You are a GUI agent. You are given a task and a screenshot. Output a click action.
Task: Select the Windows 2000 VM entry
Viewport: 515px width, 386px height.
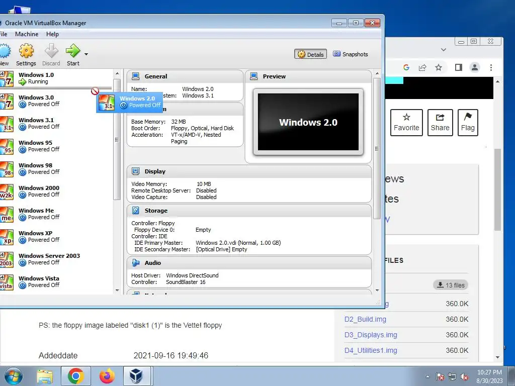(x=56, y=191)
